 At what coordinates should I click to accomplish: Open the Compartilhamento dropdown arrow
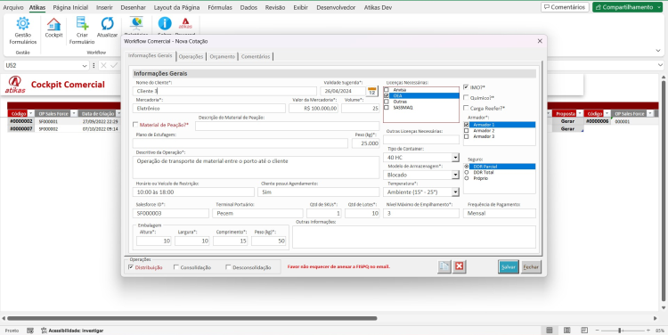click(x=658, y=7)
